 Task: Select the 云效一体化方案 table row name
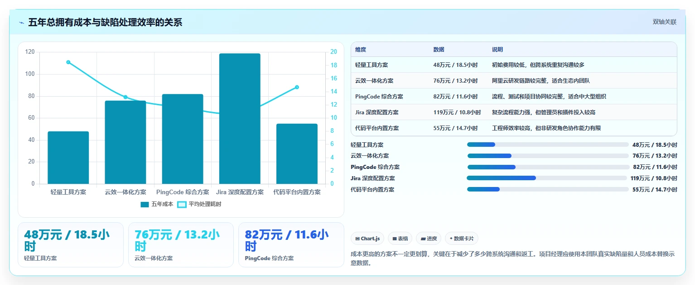point(374,81)
